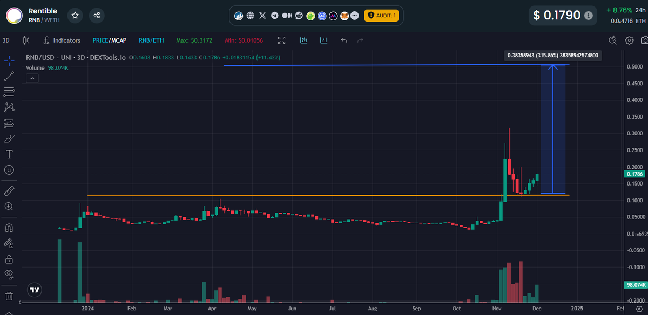648x315 pixels.
Task: Open the CoinMarketCap listing icon
Action: pos(322,16)
